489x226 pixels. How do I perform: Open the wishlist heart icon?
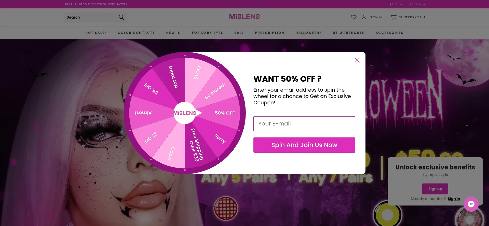click(x=354, y=17)
